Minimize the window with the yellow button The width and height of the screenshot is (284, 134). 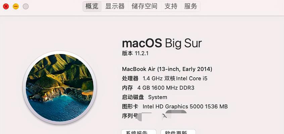point(16,6)
